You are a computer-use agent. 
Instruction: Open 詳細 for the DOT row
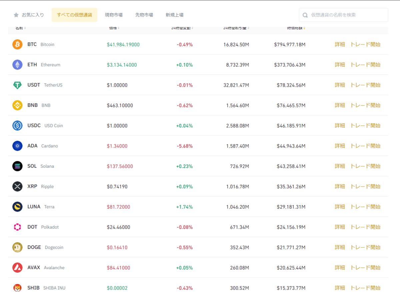click(340, 227)
